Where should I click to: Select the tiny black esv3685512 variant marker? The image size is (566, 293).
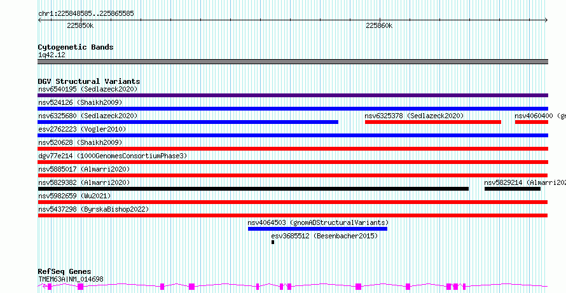click(x=273, y=242)
